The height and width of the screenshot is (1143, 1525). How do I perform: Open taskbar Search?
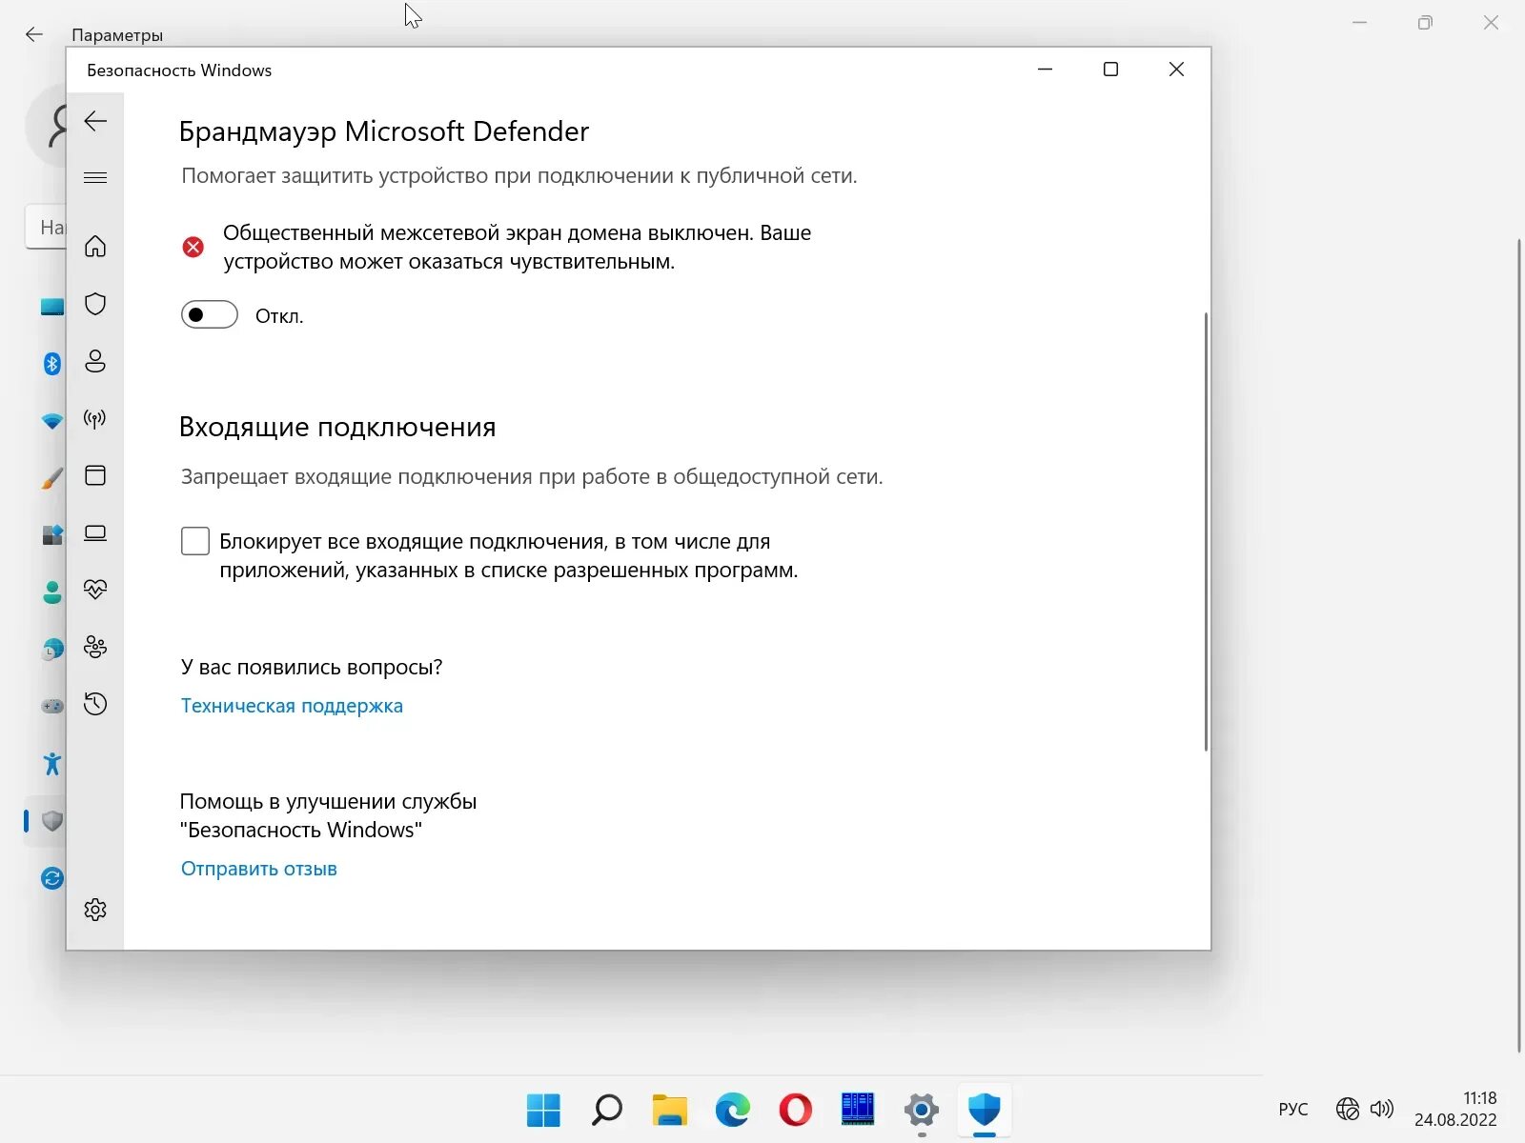(x=606, y=1110)
